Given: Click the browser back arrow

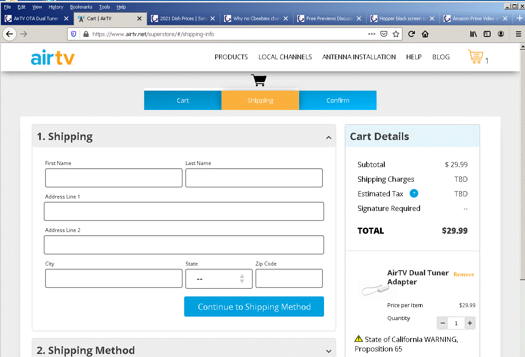Looking at the screenshot, I should coord(9,34).
